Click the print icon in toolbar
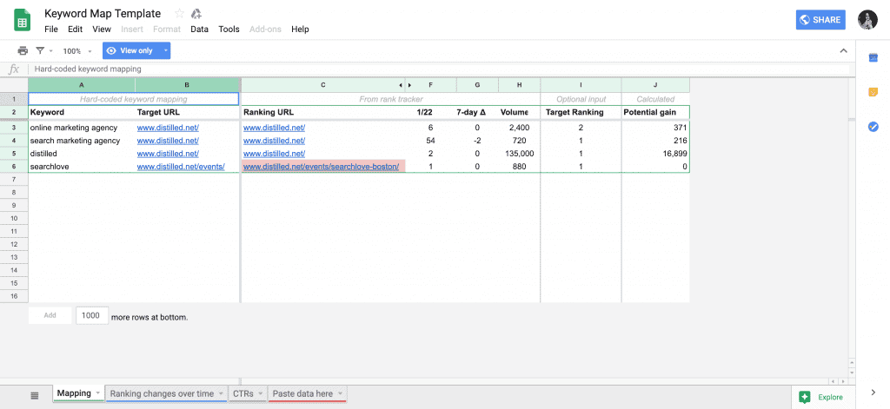 click(23, 50)
